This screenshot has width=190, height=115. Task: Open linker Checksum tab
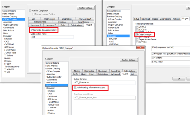point(103,71)
